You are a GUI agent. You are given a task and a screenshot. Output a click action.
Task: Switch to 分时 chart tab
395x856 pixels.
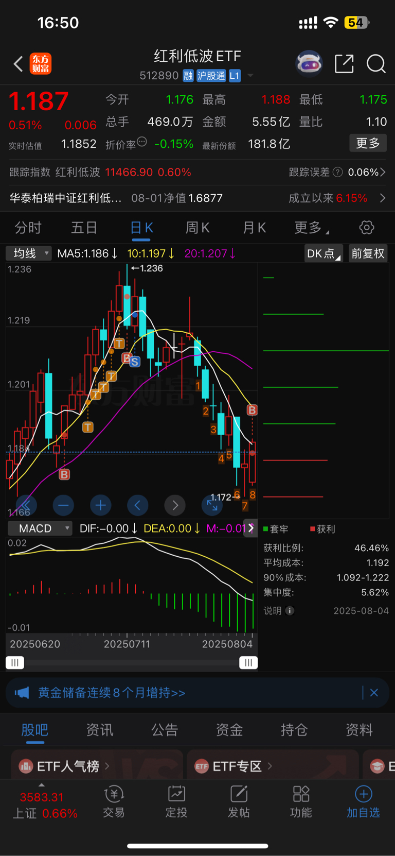tap(28, 227)
